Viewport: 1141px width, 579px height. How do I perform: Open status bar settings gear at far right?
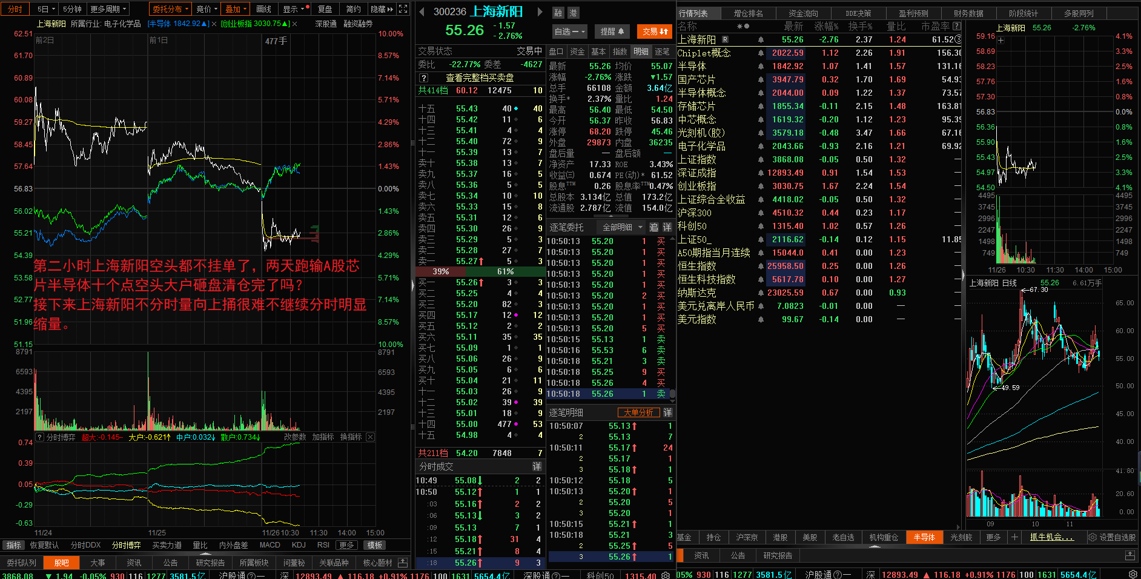pyautogui.click(x=1133, y=574)
